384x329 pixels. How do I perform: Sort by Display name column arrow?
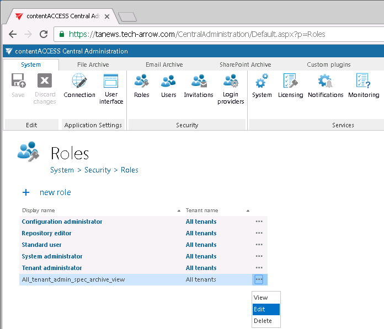point(179,211)
